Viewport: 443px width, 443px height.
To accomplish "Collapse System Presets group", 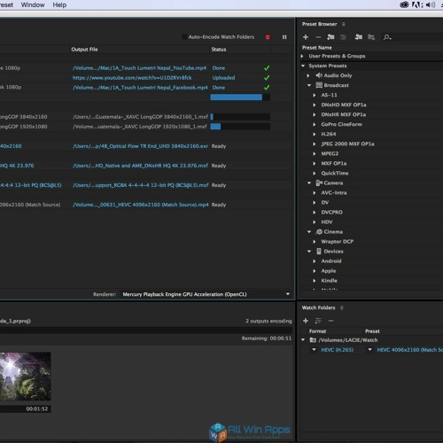I will [303, 66].
